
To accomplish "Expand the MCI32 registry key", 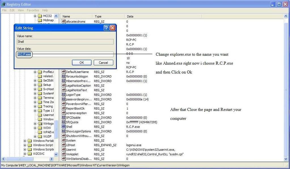I will (x=35, y=16).
